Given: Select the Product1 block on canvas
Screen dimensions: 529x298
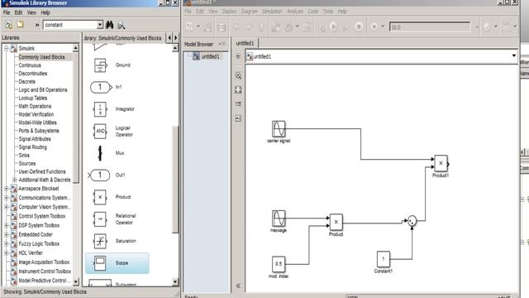Looking at the screenshot, I should (441, 164).
